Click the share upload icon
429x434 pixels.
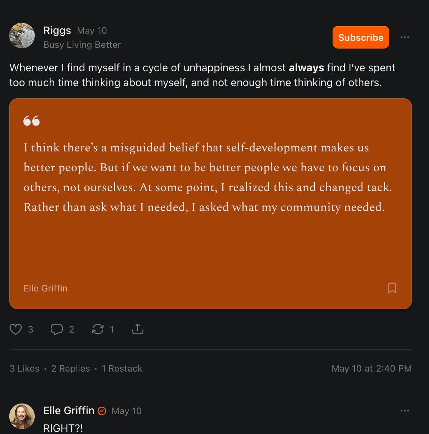138,329
